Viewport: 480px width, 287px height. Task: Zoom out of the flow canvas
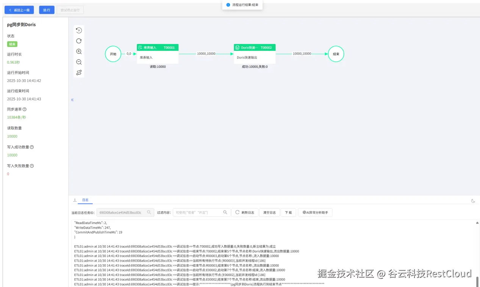79,62
